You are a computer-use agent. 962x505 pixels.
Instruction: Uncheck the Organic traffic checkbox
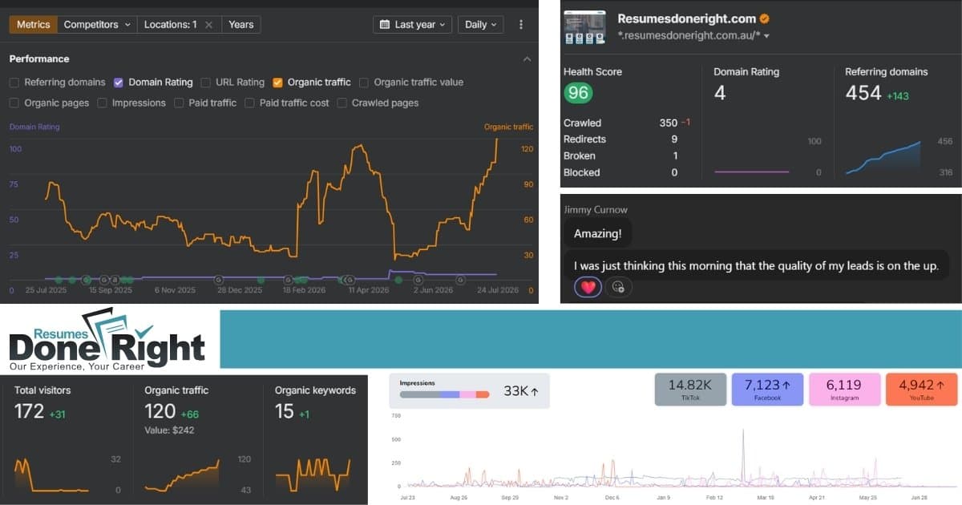click(x=277, y=82)
